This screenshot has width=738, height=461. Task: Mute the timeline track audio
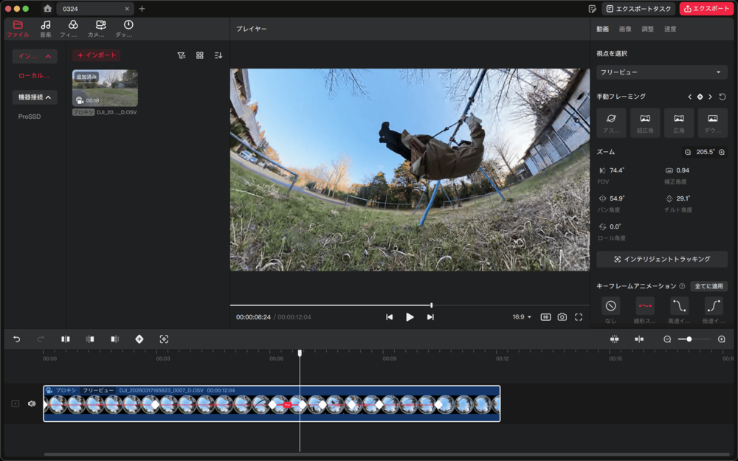32,403
